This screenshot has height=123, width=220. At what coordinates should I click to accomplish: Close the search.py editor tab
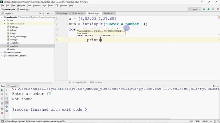point(100,14)
